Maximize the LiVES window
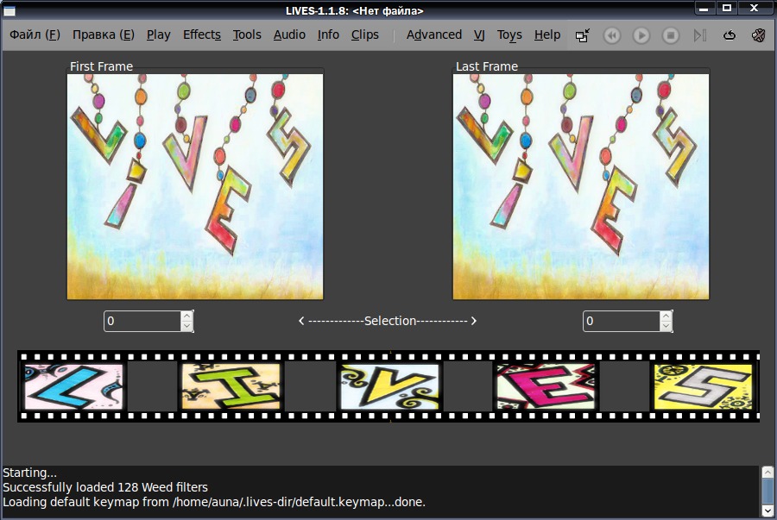777x520 pixels. point(727,8)
